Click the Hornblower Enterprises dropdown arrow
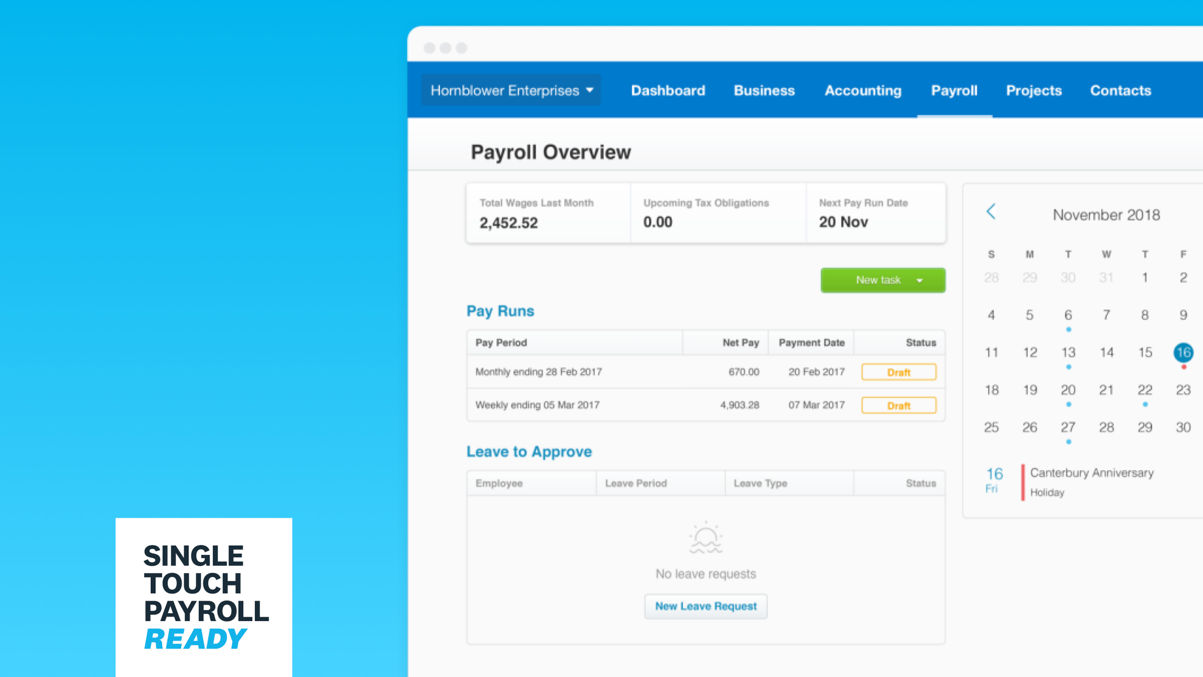The height and width of the screenshot is (677, 1203). click(591, 91)
